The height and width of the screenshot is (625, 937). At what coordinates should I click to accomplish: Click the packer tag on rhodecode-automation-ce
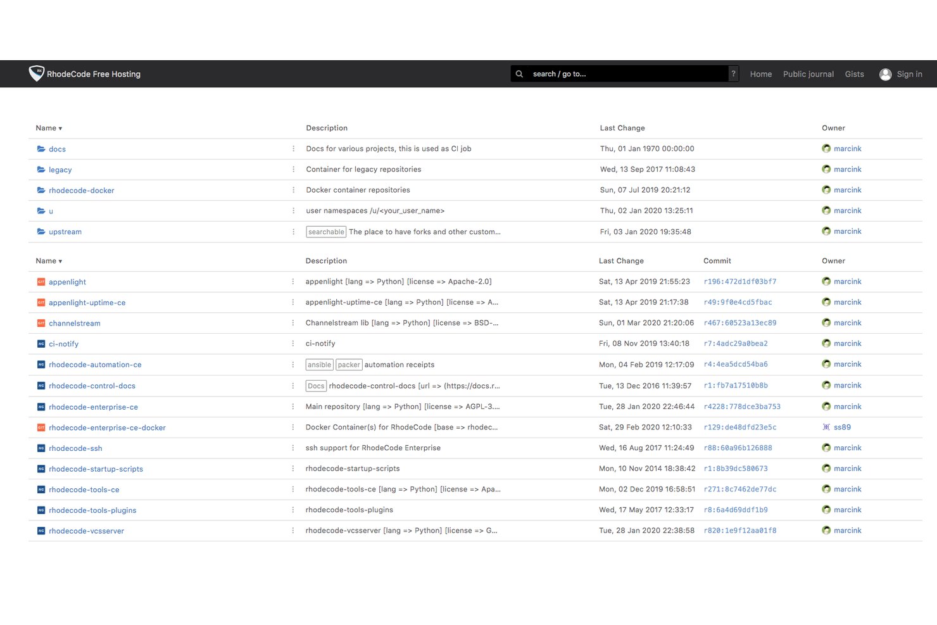[x=349, y=365]
